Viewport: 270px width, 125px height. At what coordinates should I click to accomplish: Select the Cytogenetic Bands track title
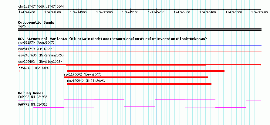(x=36, y=22)
